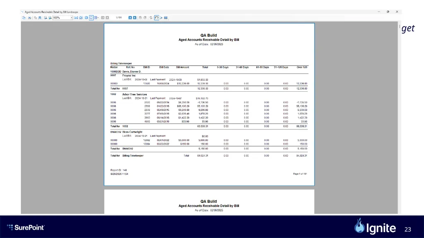Minimize the Aged Accounts Receivable report window
Image resolution: width=424 pixels, height=238 pixels.
point(379,12)
